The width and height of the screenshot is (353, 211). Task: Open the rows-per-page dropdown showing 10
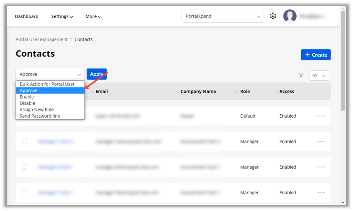tap(319, 75)
